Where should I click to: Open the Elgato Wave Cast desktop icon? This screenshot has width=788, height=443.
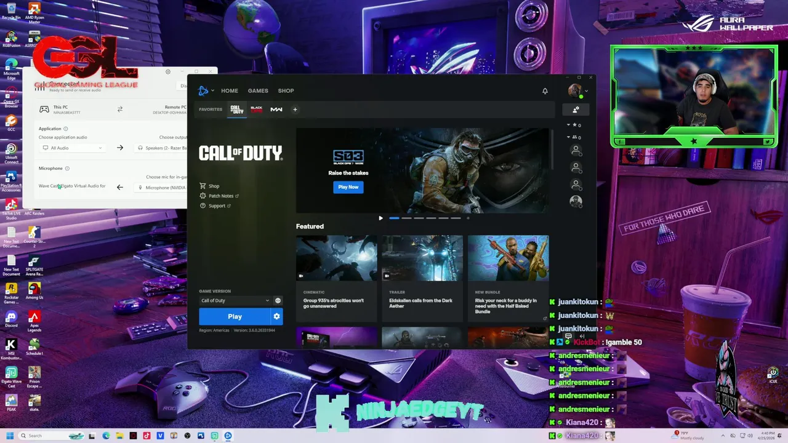11,377
